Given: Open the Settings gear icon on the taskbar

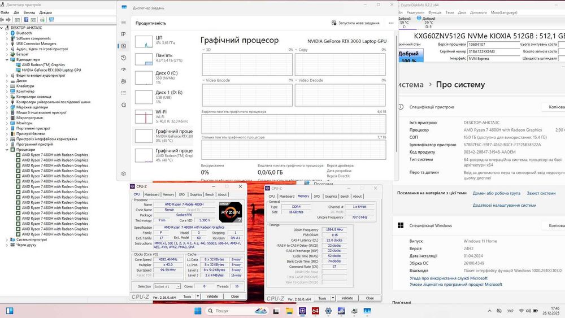Looking at the screenshot, I should [328, 311].
